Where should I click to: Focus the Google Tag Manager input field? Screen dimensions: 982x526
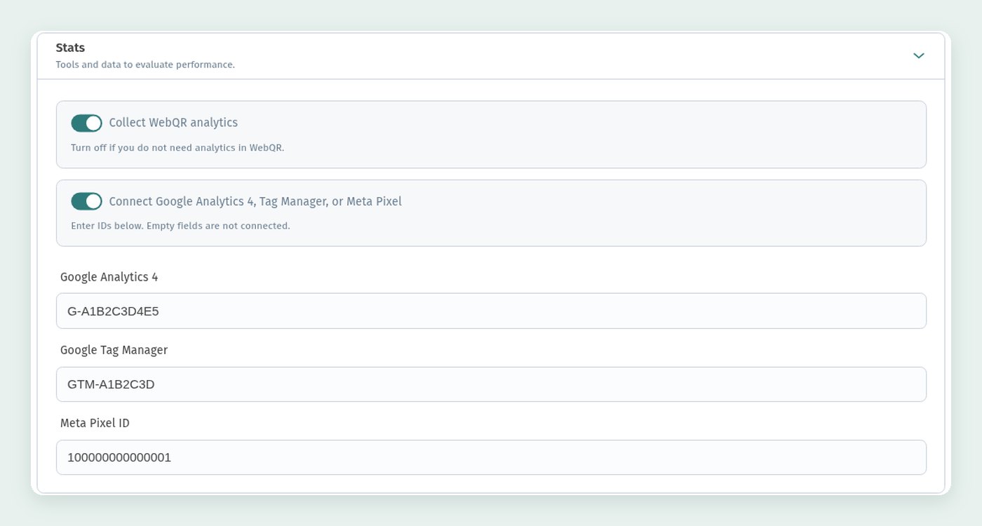[x=491, y=384]
